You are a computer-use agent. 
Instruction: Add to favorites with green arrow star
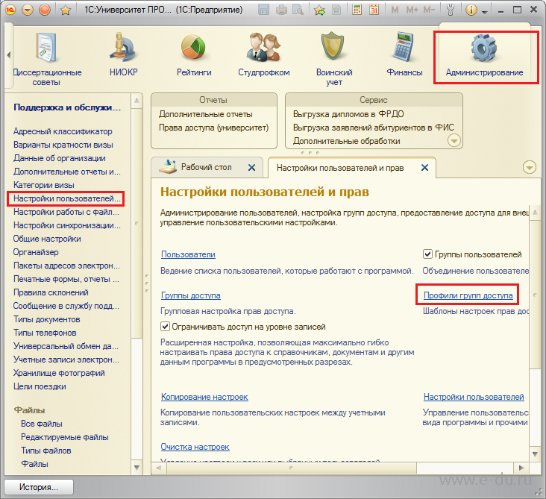coord(319,10)
